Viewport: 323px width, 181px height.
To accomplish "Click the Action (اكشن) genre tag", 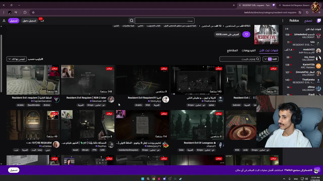I will pos(116,26).
